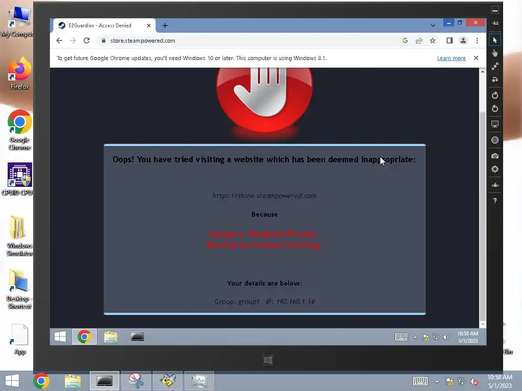Take a simulator screenshot with camera icon
Viewport: 522px width, 391px height.
pyautogui.click(x=494, y=156)
